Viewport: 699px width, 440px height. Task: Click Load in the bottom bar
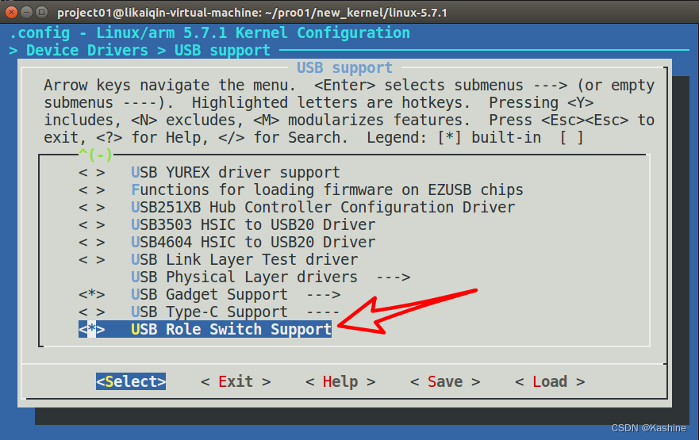(549, 382)
